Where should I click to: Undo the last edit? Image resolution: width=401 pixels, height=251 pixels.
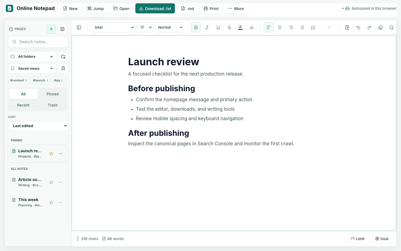tap(358, 27)
